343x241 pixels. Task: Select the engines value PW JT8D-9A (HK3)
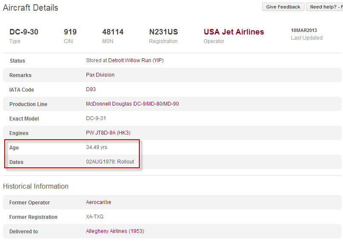pos(108,133)
